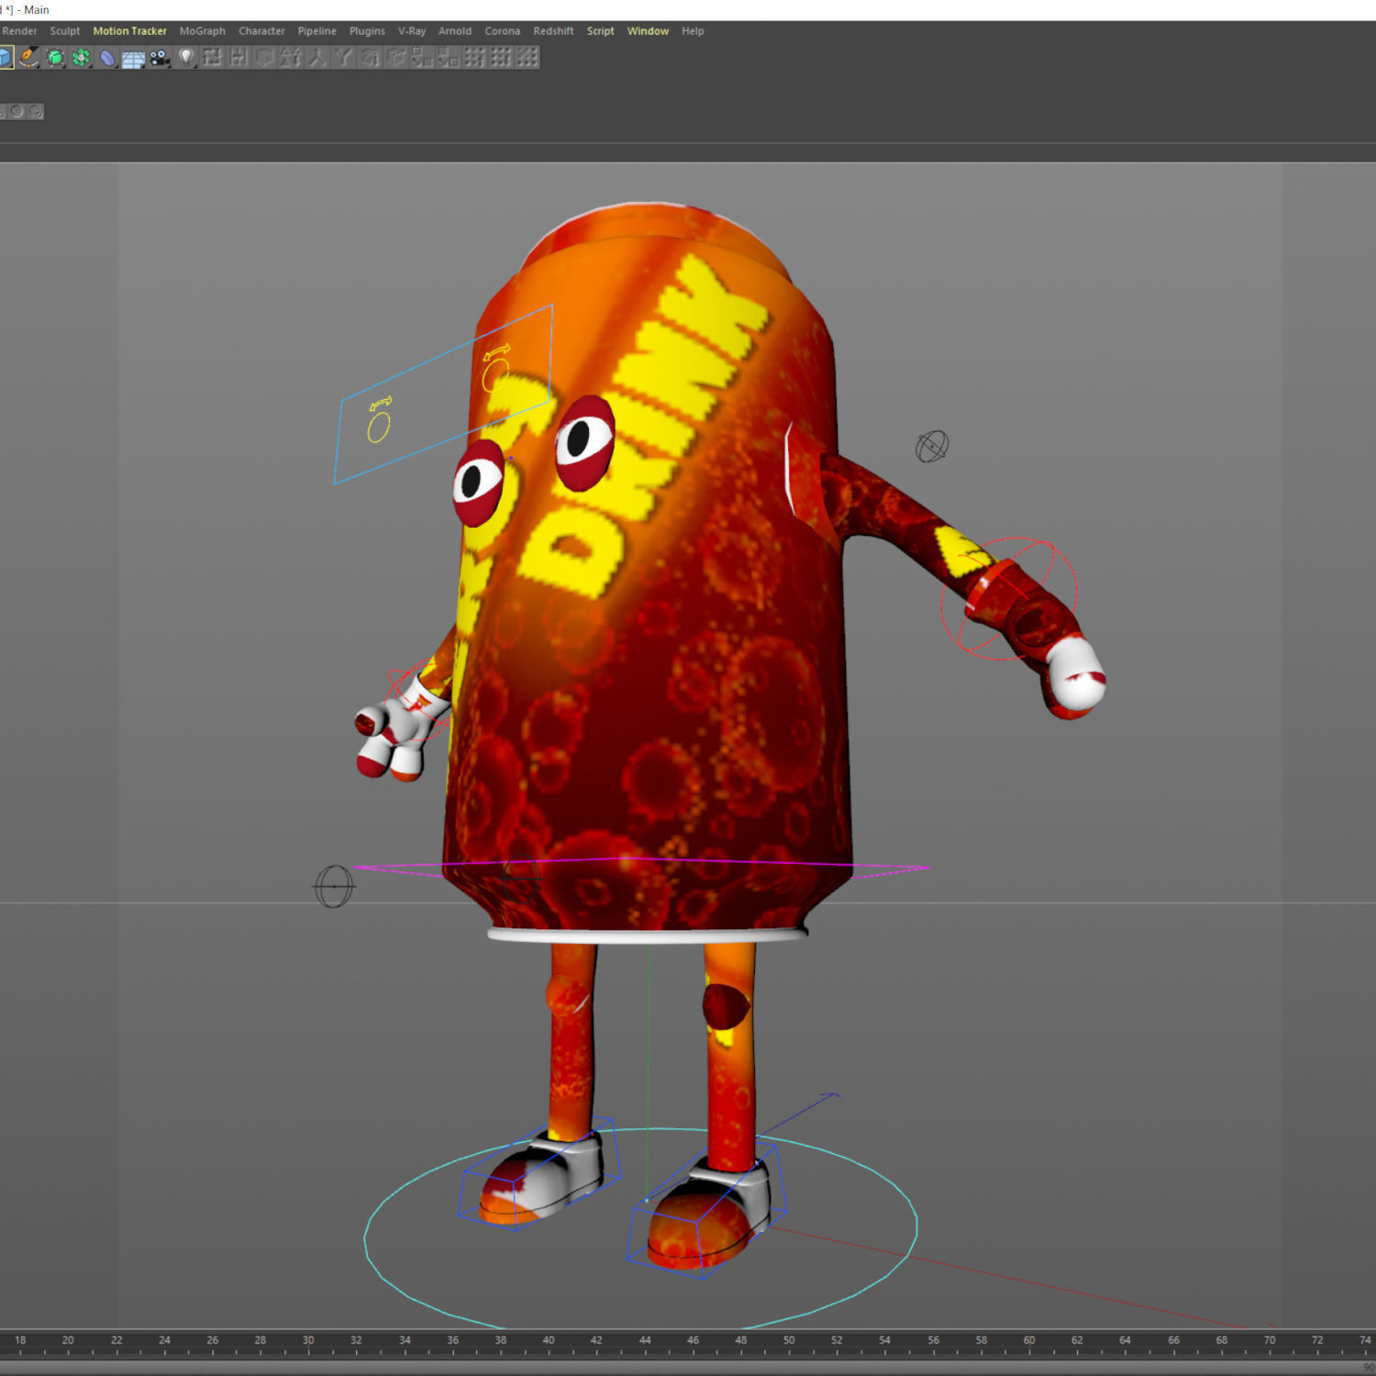This screenshot has height=1376, width=1376.
Task: Select the red wrist rotation controller on raised arm
Action: [1009, 598]
